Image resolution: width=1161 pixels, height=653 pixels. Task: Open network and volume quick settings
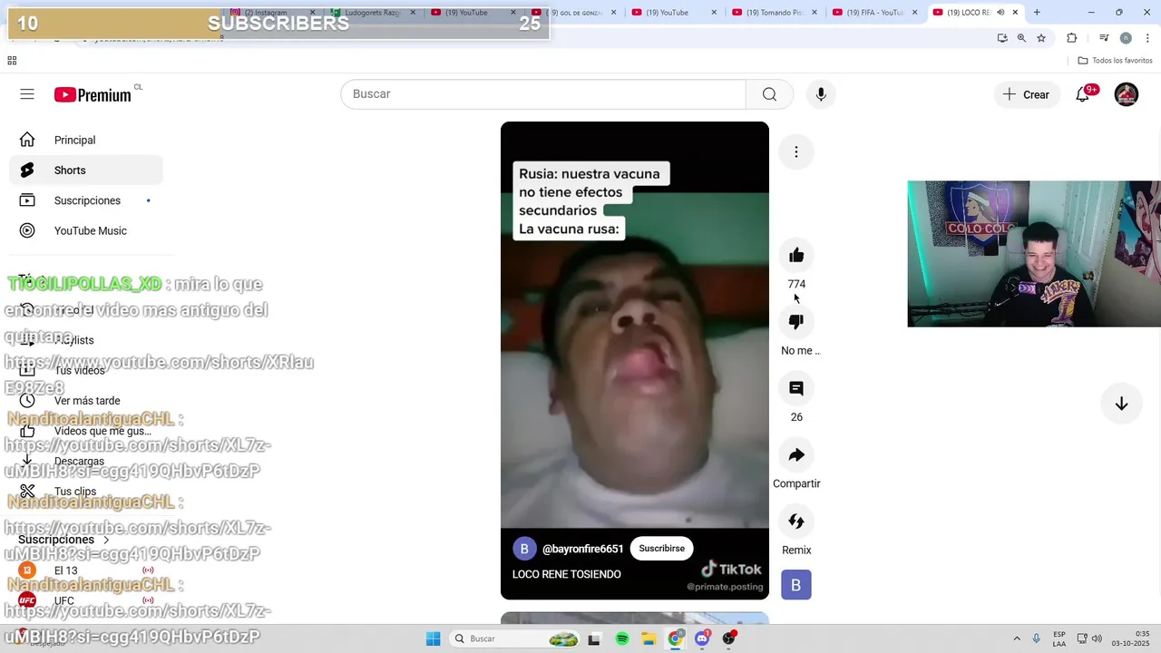(1089, 638)
